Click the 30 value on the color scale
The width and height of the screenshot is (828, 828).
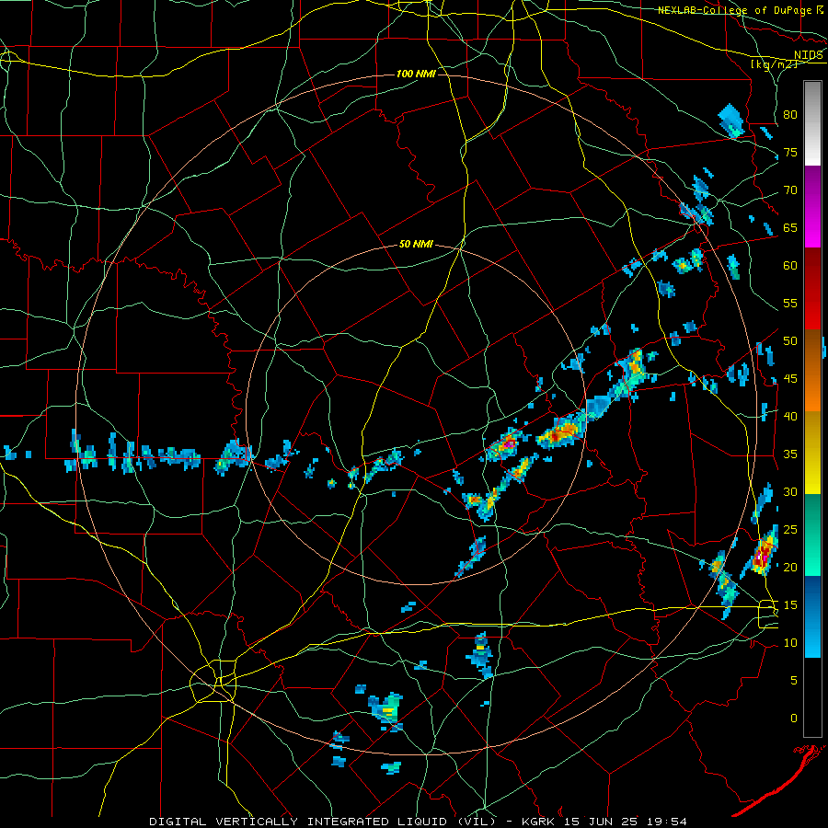[790, 492]
